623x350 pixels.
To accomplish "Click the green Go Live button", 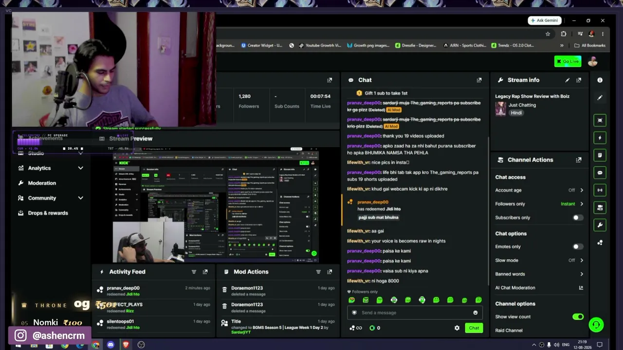I will (568, 62).
